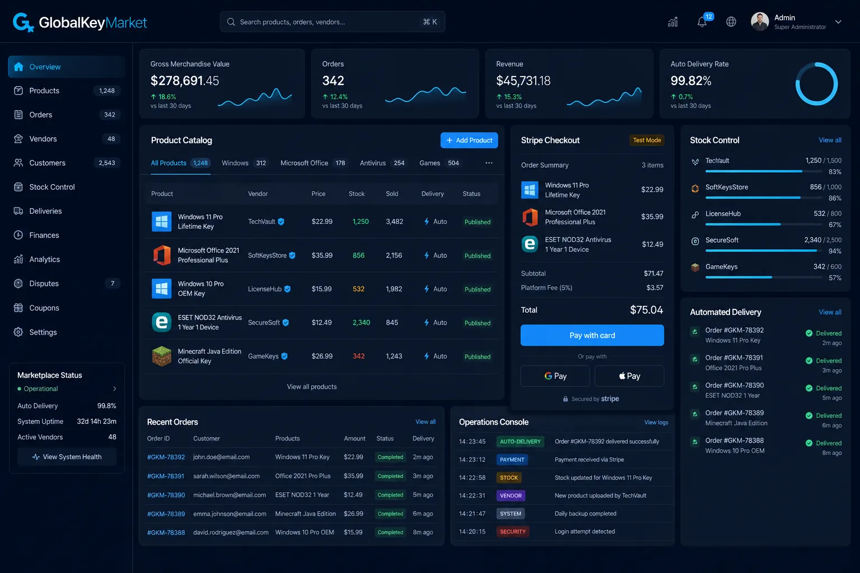Click Delivered check icon for Order #GKM-78392
The height and width of the screenshot is (573, 860).
coord(809,333)
